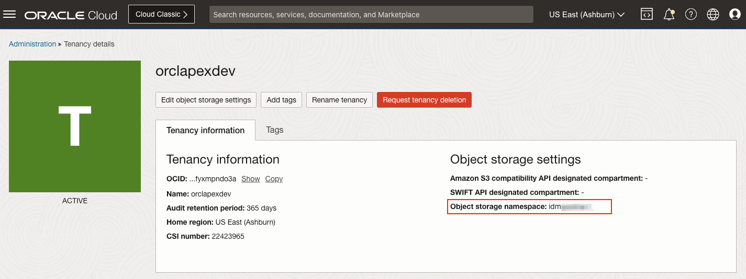Select the SWIFT API designated compartment label
The height and width of the screenshot is (279, 746).
[515, 192]
